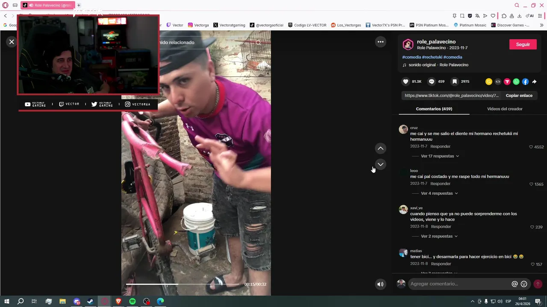The image size is (547, 307).
Task: Share the video to WhatsApp
Action: [x=516, y=81]
